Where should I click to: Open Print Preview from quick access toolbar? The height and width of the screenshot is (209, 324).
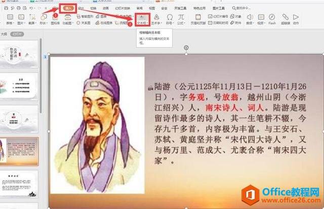(25, 8)
